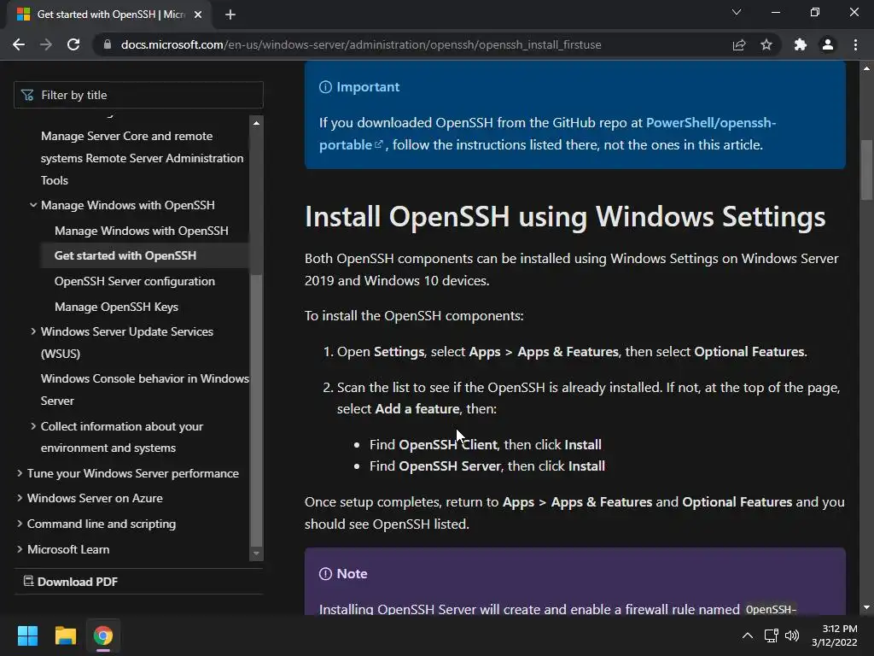Open the Extensions puzzle icon

800,44
